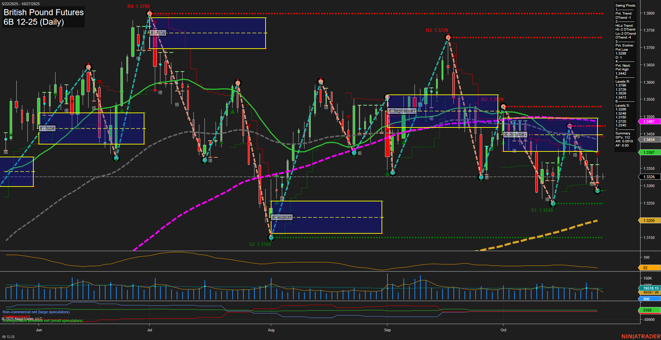The height and width of the screenshot is (340, 661).
Task: Select the R3 swing high marker at 1.3729
Action: pos(448,37)
